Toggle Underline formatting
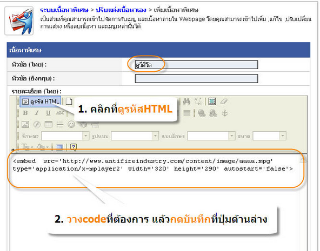Viewport: 320px width, 251px height. (48, 113)
